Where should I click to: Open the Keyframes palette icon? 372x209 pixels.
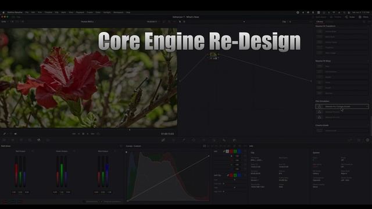350,140
